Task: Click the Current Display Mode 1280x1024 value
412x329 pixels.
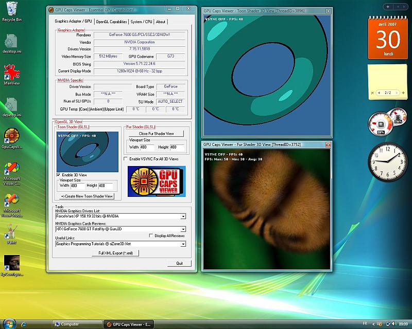Action: tap(139, 71)
